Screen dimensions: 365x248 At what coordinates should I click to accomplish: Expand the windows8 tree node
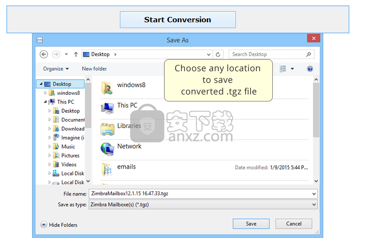[46, 93]
